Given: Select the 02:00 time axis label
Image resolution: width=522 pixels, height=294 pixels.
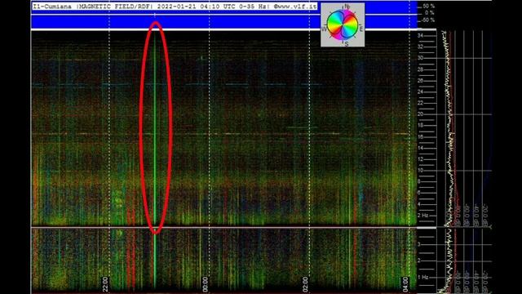Looking at the screenshot, I should pyautogui.click(x=305, y=284).
